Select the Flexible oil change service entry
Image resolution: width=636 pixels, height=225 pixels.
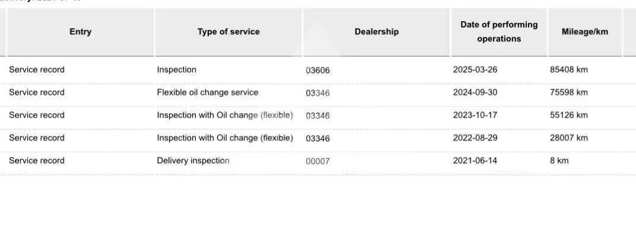click(208, 92)
